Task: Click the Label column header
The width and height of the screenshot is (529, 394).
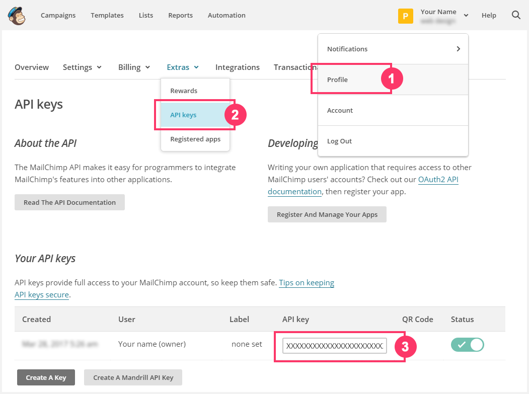Action: pyautogui.click(x=239, y=319)
